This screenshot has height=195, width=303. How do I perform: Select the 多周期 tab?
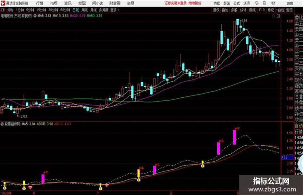(x=104, y=10)
